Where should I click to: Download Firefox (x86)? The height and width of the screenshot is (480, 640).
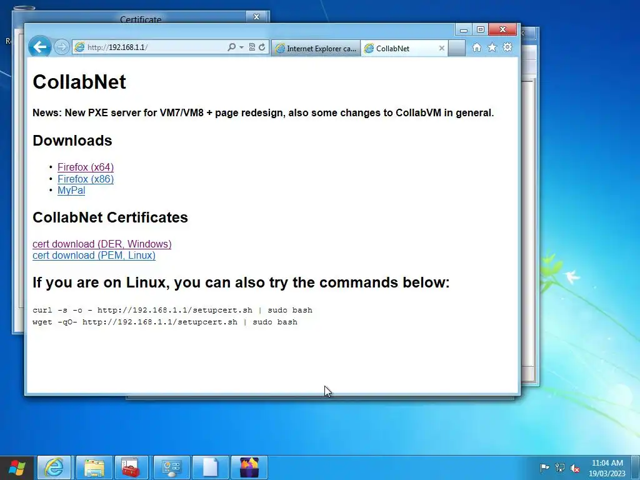(86, 179)
